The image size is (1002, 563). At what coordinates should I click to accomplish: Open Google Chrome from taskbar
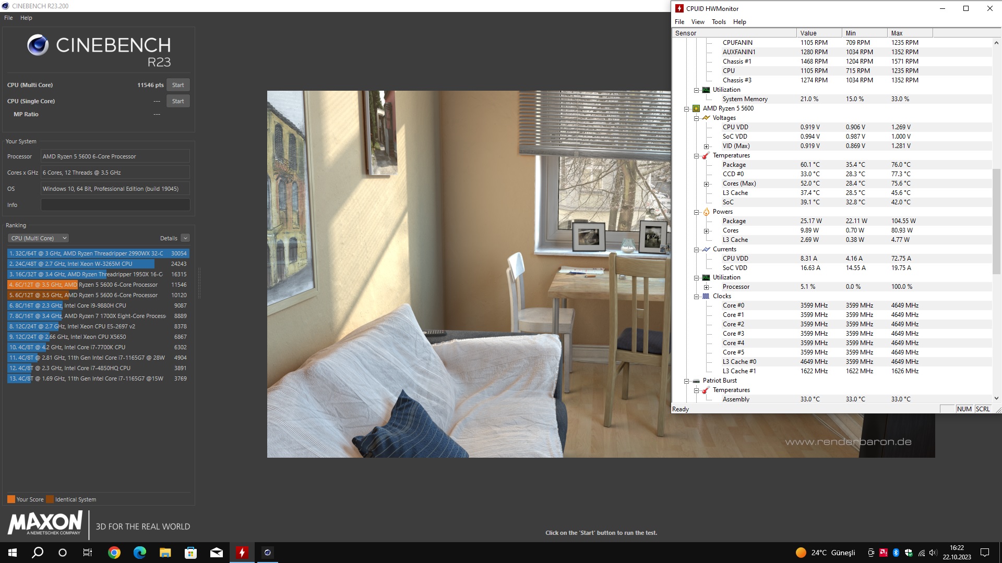pos(114,553)
